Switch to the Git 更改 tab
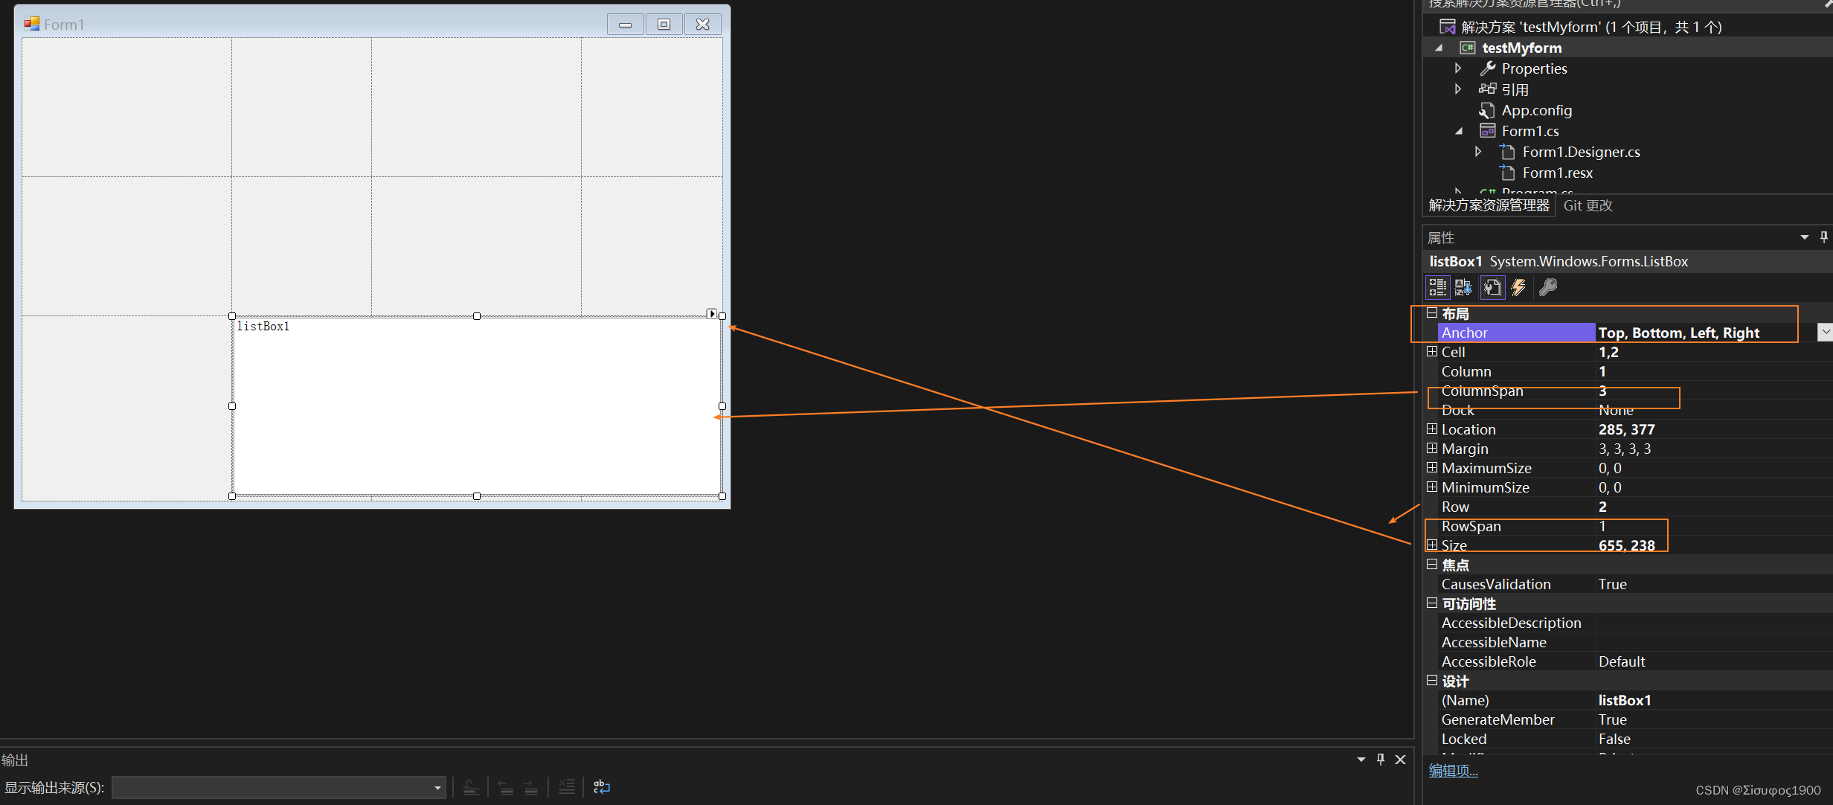Viewport: 1833px width, 805px height. [1587, 205]
